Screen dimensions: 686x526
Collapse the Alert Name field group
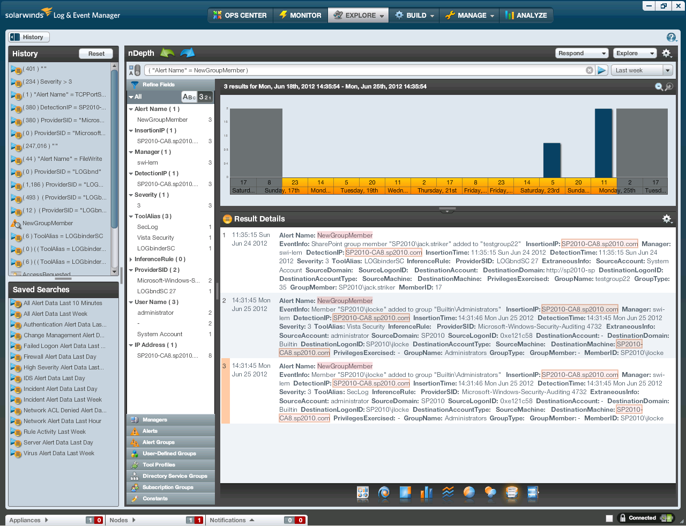pos(131,109)
